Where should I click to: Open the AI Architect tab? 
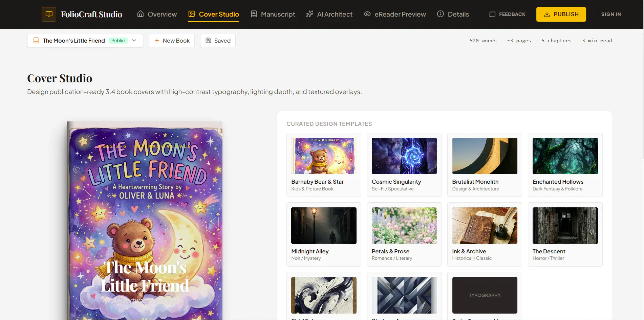click(329, 14)
